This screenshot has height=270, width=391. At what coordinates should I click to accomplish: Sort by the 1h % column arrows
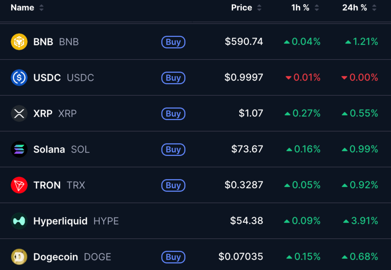305,8
